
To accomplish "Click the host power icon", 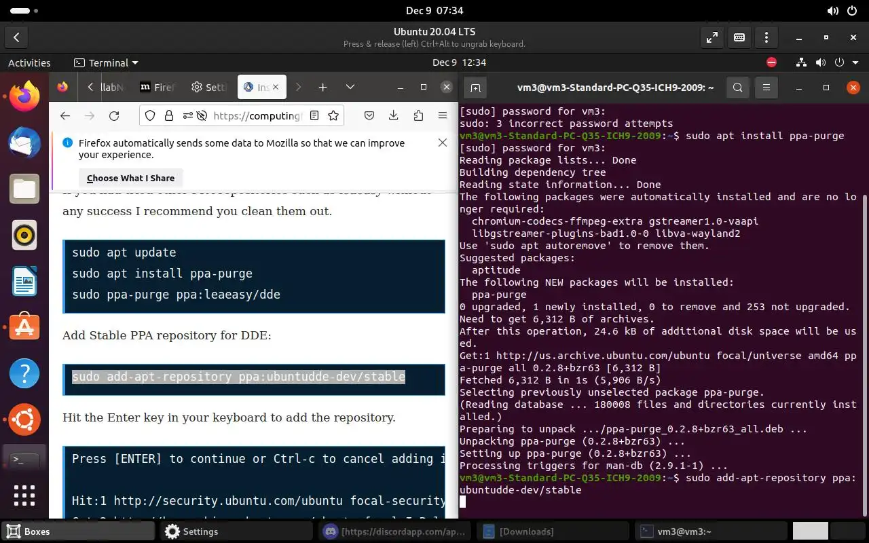I will (x=853, y=11).
